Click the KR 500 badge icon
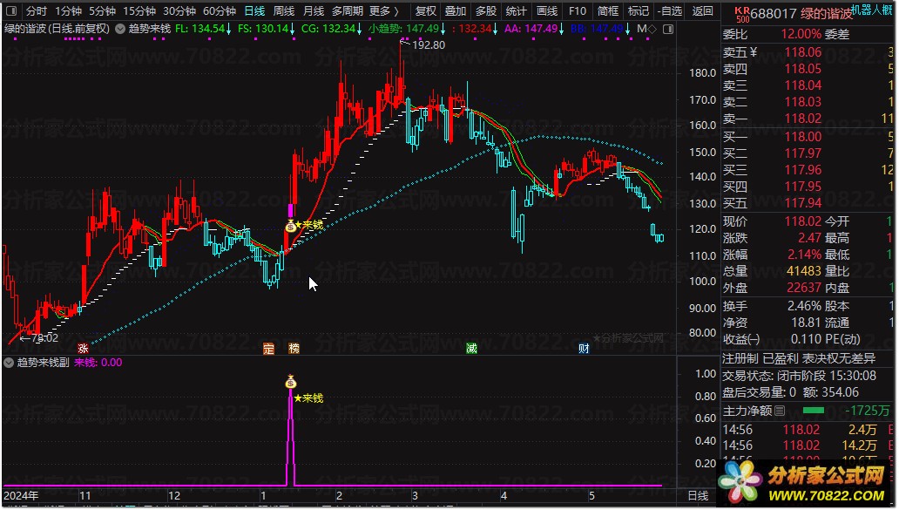899x510 pixels. tap(742, 14)
